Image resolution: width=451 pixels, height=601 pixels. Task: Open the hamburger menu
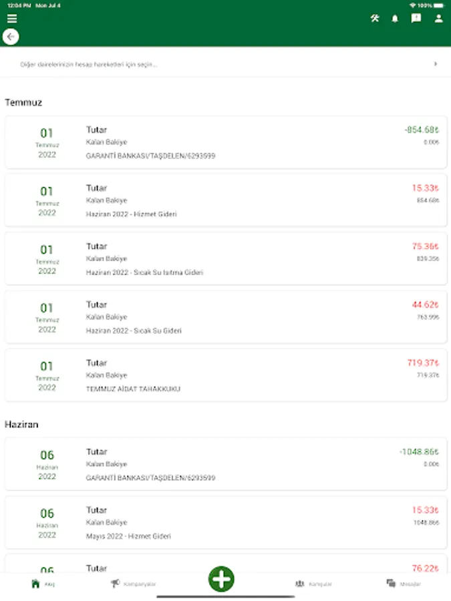pos(12,19)
